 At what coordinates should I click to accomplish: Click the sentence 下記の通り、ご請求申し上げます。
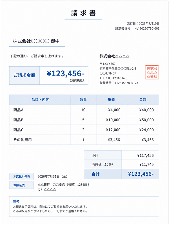tap(37, 56)
